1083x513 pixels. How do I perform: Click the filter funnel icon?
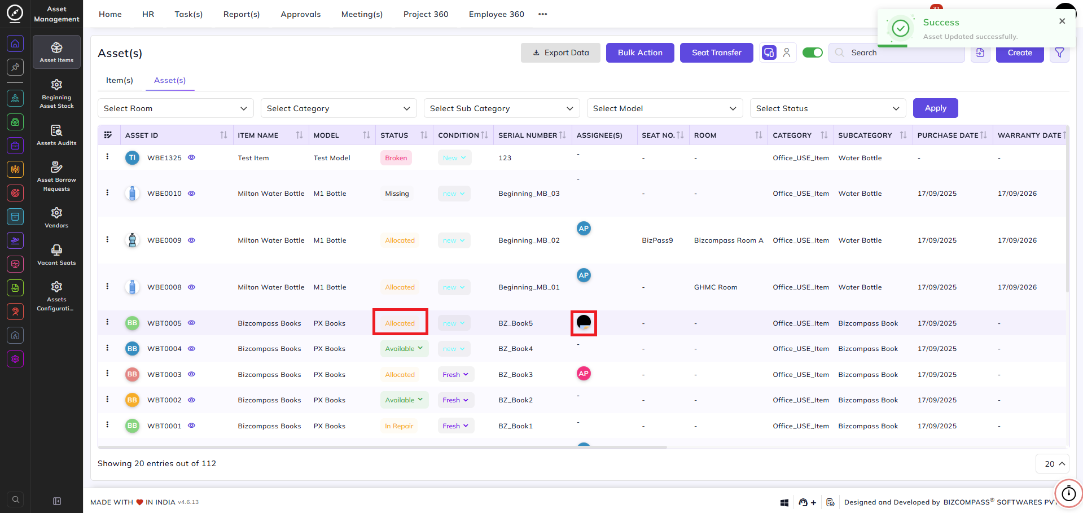tap(1059, 52)
